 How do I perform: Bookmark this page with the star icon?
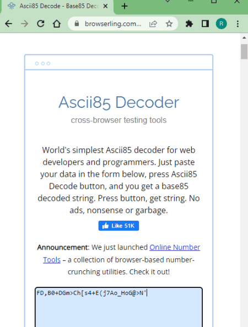click(169, 24)
